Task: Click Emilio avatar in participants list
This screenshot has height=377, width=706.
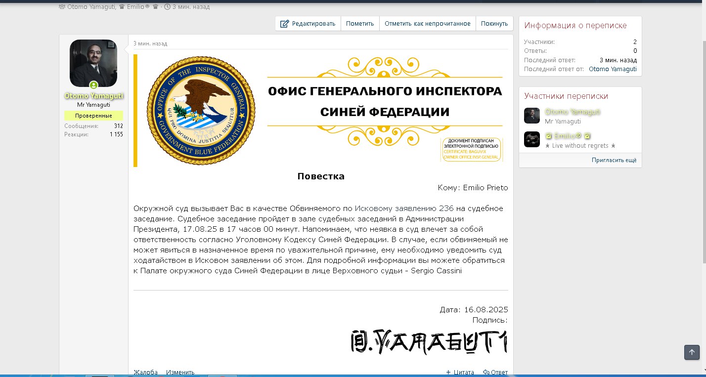Action: 532,139
